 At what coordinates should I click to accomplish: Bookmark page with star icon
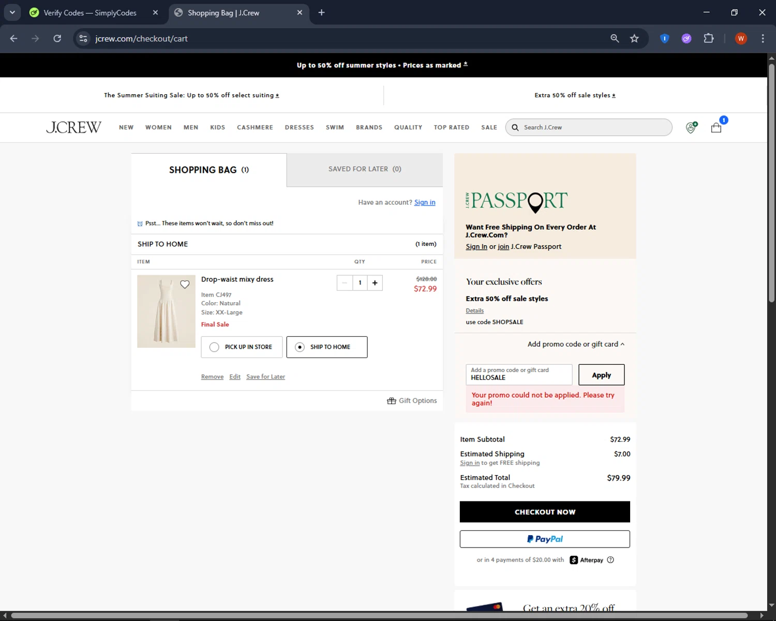634,38
